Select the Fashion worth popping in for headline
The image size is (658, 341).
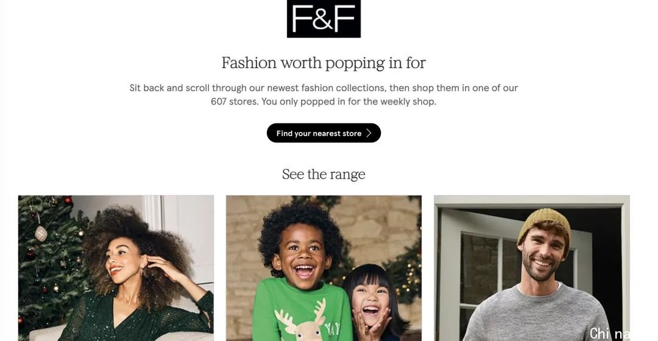click(x=324, y=63)
